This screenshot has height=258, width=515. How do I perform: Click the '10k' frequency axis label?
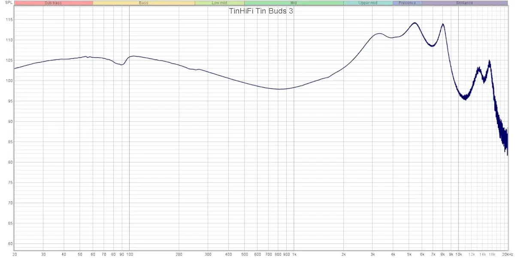[x=459, y=254]
